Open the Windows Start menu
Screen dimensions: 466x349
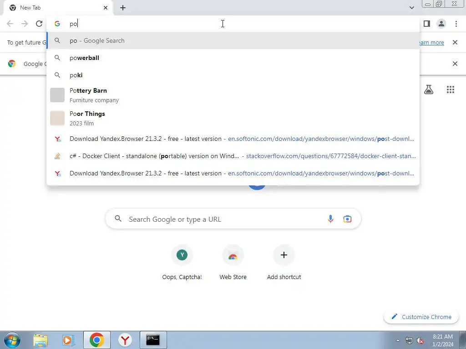12,340
